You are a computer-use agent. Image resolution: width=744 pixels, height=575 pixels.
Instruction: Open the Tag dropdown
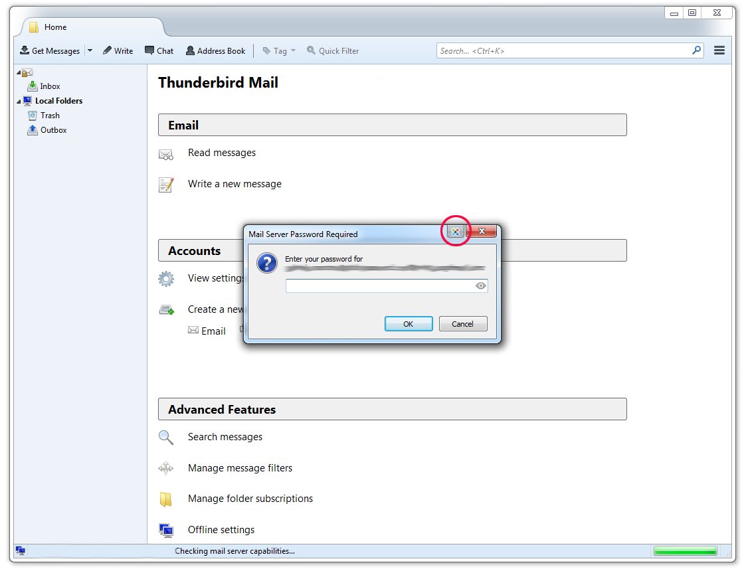pyautogui.click(x=279, y=50)
